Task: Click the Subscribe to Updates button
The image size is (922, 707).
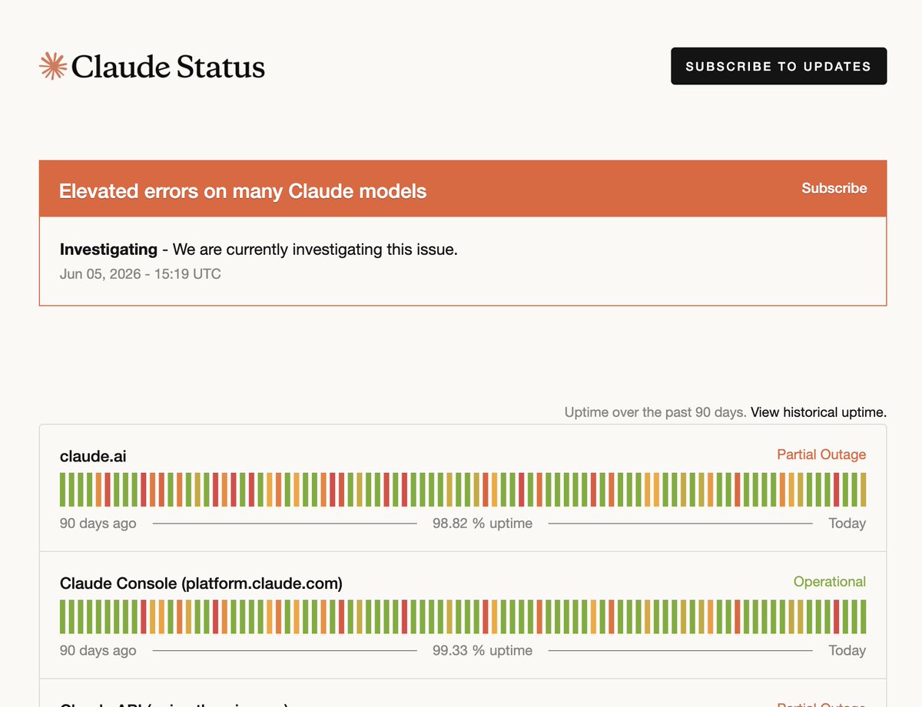Action: coord(778,66)
